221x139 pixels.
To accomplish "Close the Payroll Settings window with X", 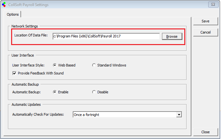I will click(x=213, y=4).
